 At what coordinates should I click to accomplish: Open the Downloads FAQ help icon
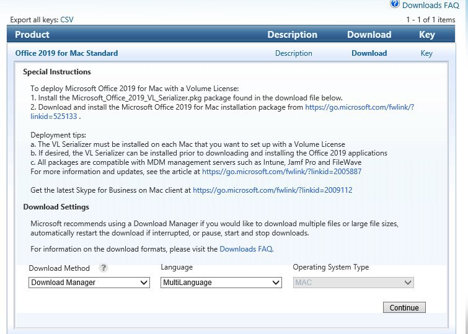point(395,4)
